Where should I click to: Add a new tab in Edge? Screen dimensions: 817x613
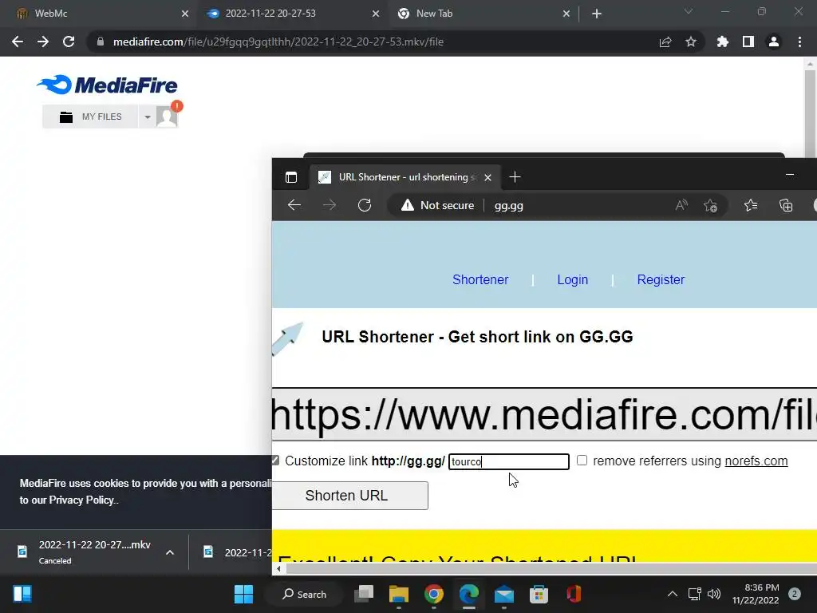coord(515,177)
